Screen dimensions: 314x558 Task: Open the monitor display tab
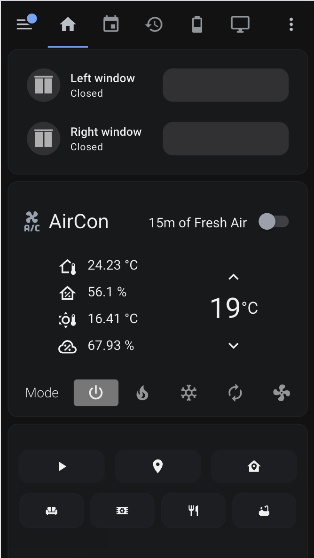tap(240, 24)
